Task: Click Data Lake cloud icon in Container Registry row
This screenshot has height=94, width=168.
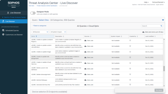Action: pyautogui.click(x=85, y=41)
